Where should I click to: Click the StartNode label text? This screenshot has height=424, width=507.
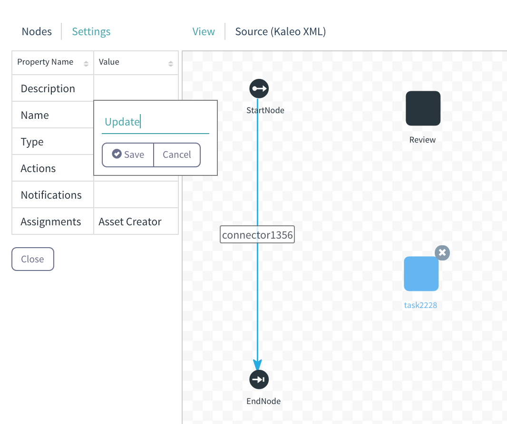tap(265, 110)
